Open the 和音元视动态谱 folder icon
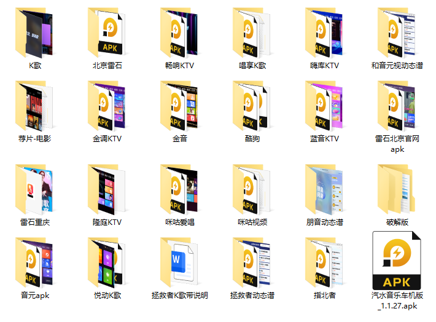Image resolution: width=436 pixels, height=322 pixels. point(397,33)
